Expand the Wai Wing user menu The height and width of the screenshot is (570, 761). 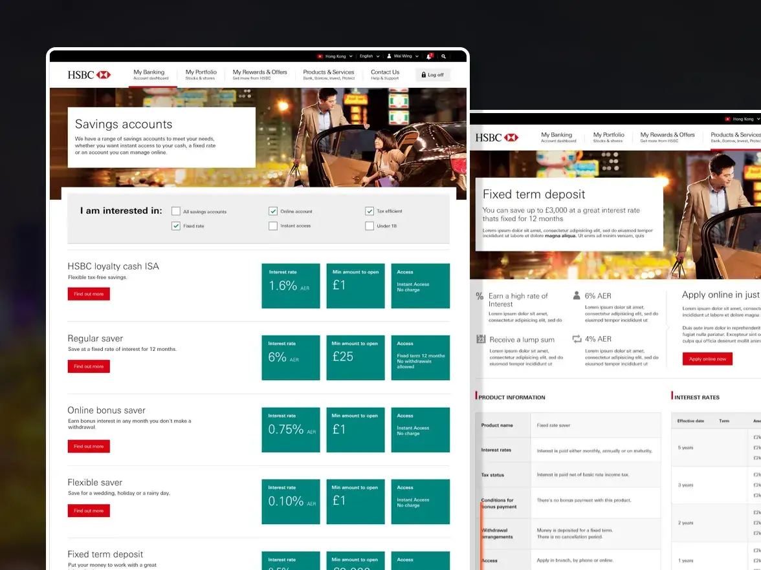pos(403,56)
